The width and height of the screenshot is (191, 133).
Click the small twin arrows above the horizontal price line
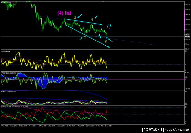click(x=100, y=36)
